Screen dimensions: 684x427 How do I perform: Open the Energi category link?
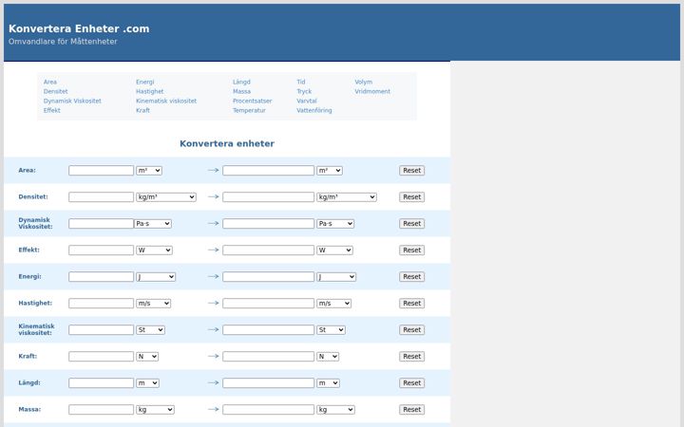[x=144, y=82]
